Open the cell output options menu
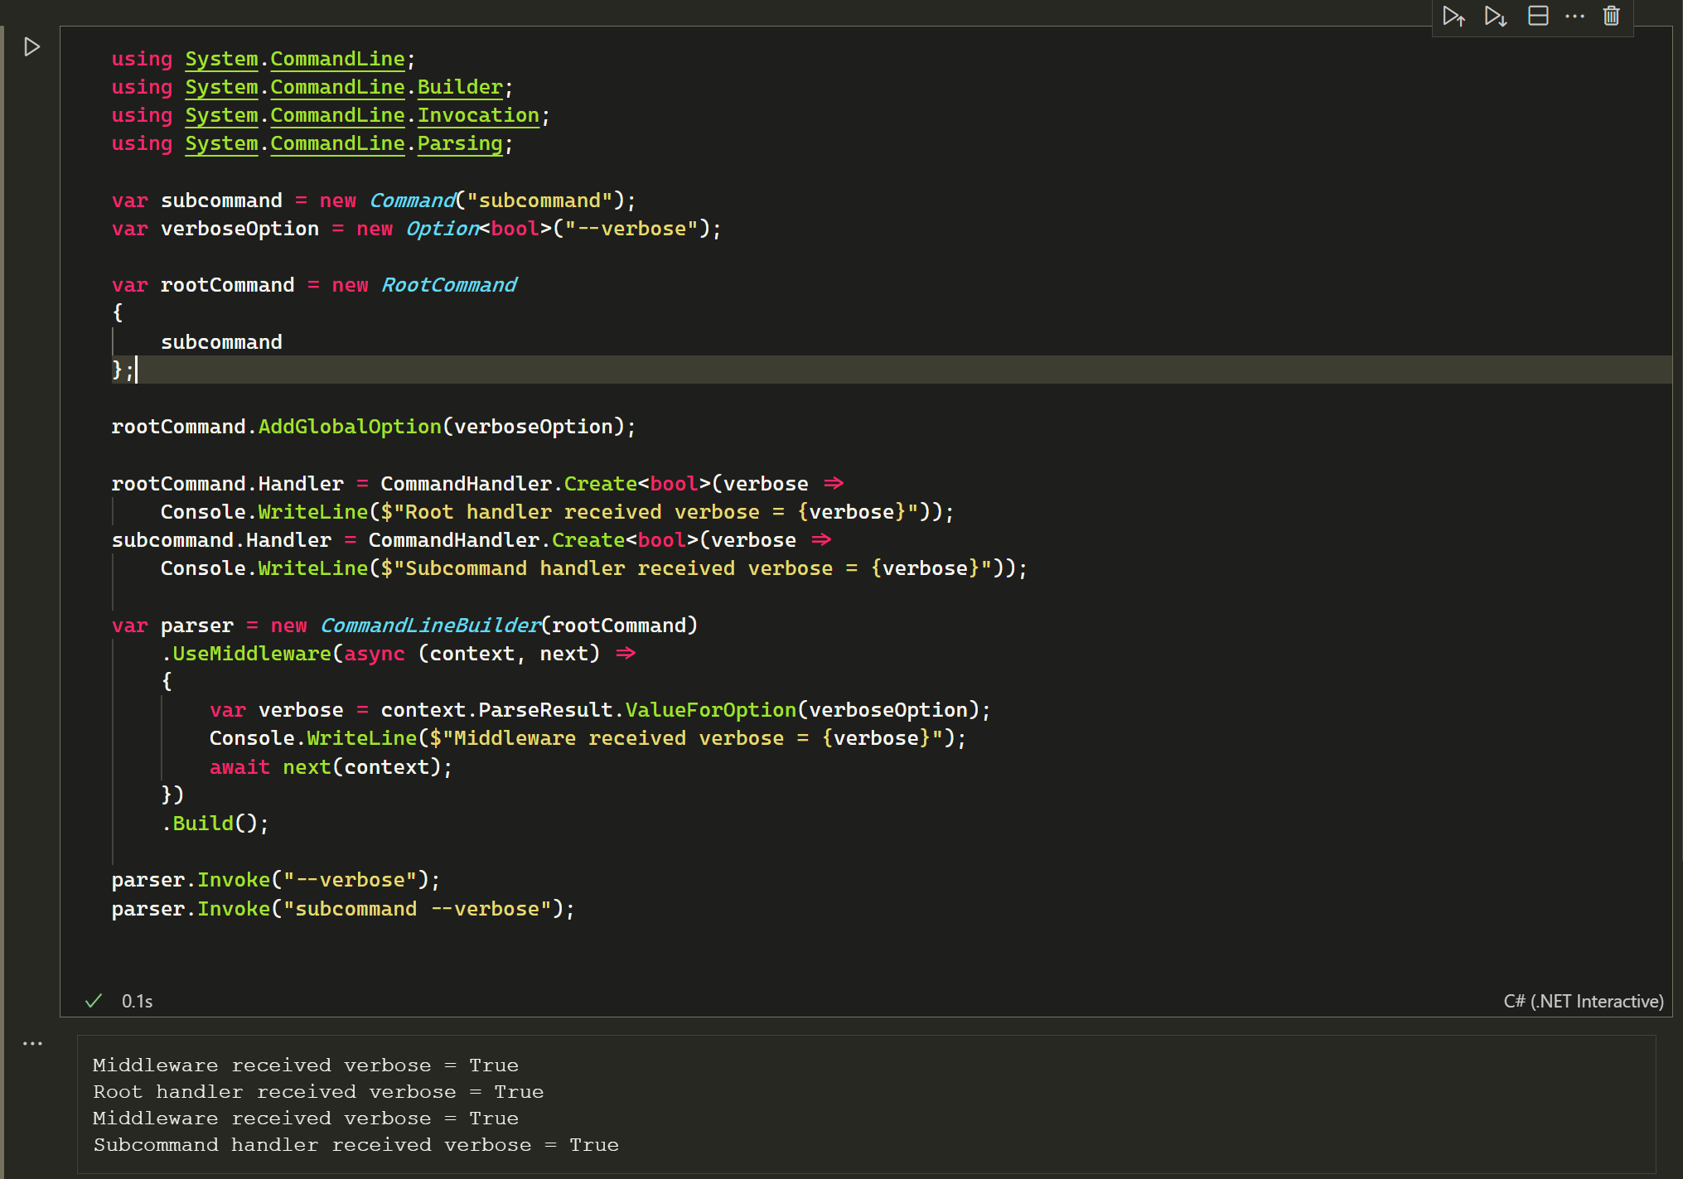Viewport: 1683px width, 1179px height. 32,1042
